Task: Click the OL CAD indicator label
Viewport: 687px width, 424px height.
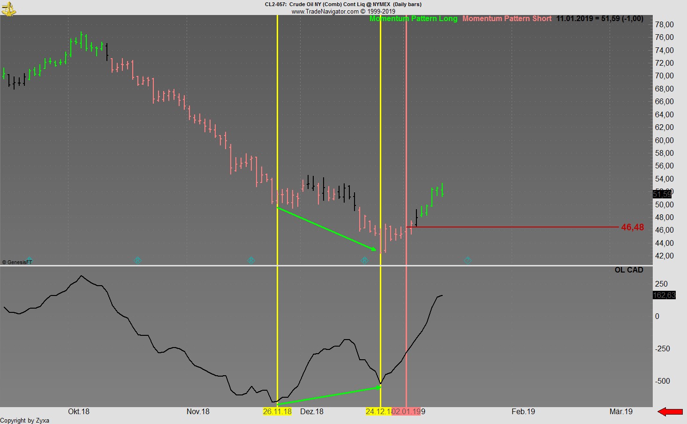Action: click(629, 270)
